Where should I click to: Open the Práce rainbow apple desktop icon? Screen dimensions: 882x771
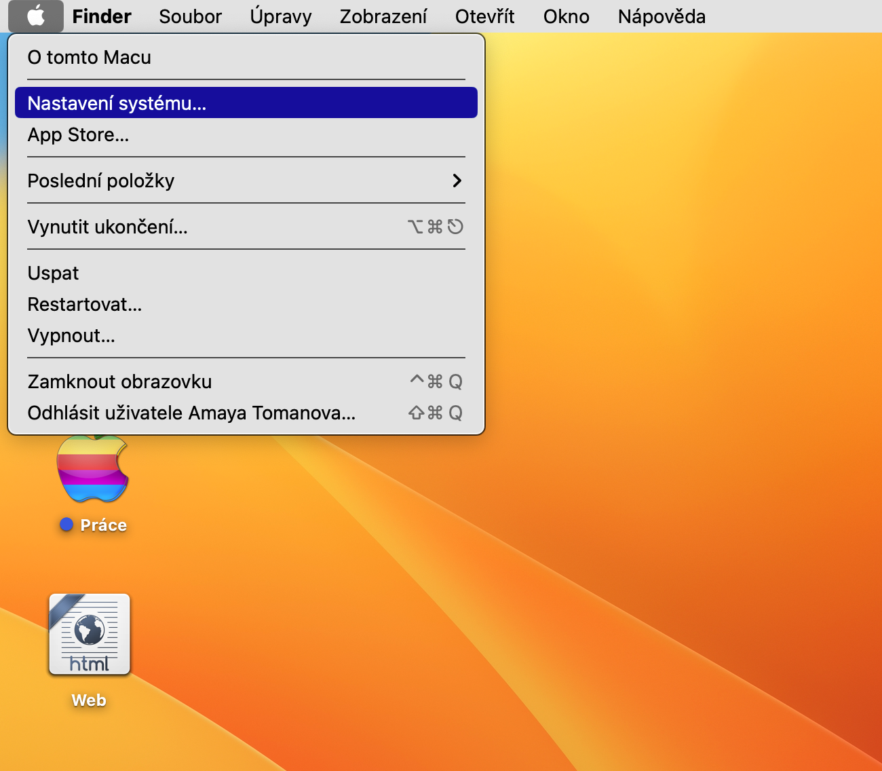point(93,468)
